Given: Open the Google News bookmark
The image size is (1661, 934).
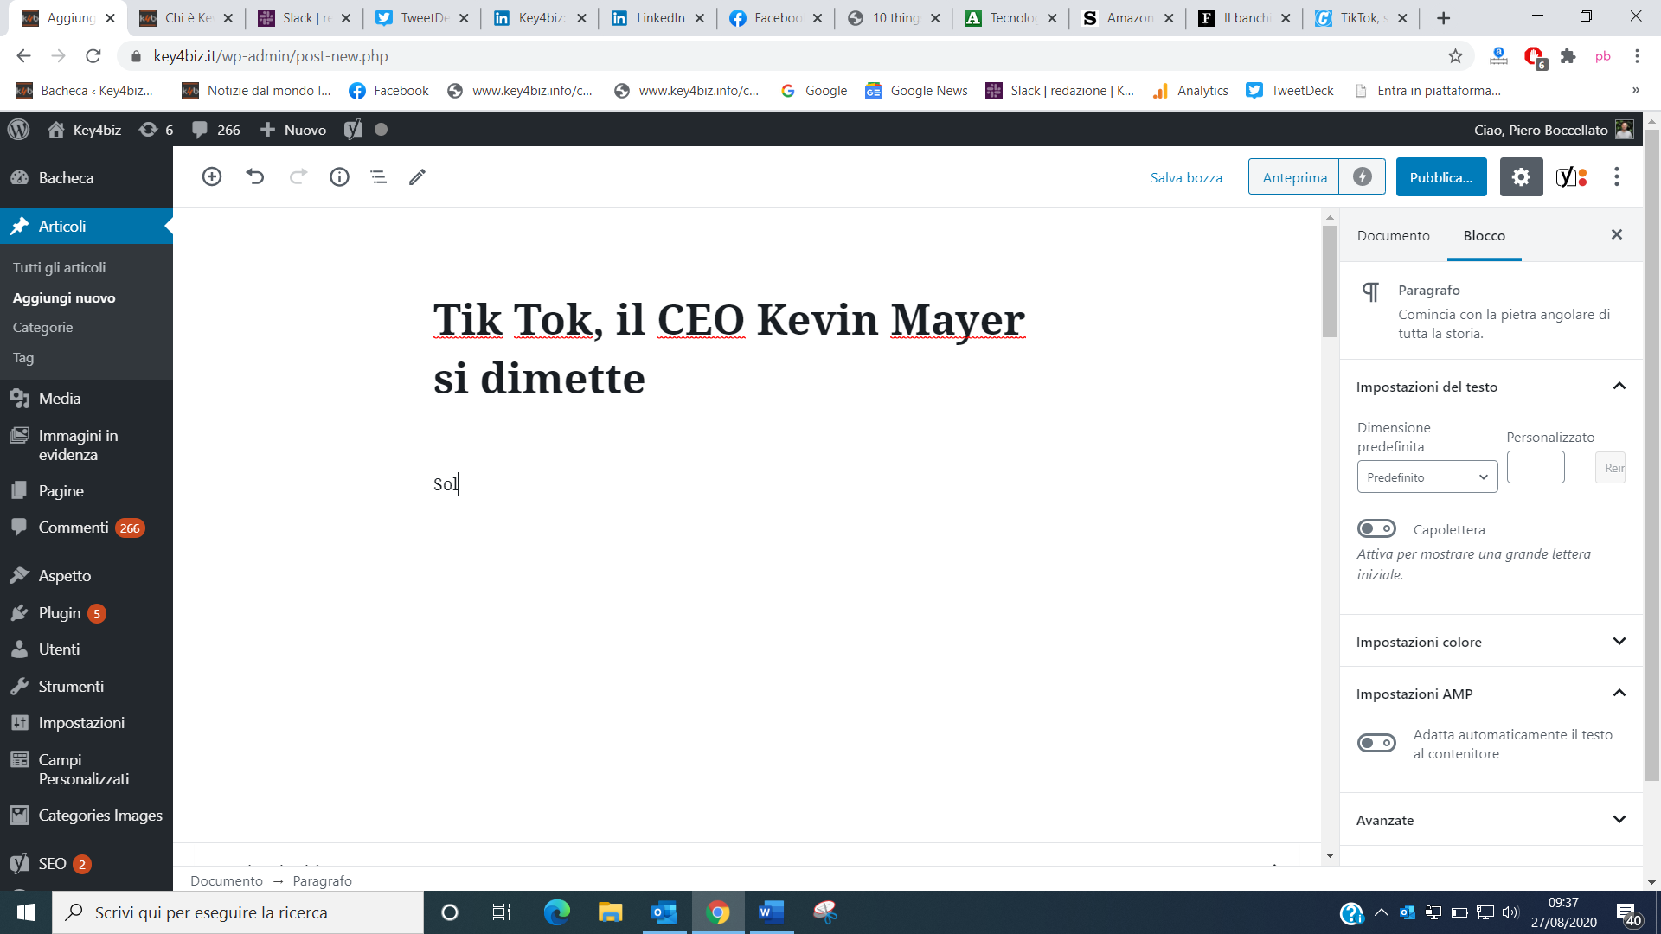Looking at the screenshot, I should (917, 91).
